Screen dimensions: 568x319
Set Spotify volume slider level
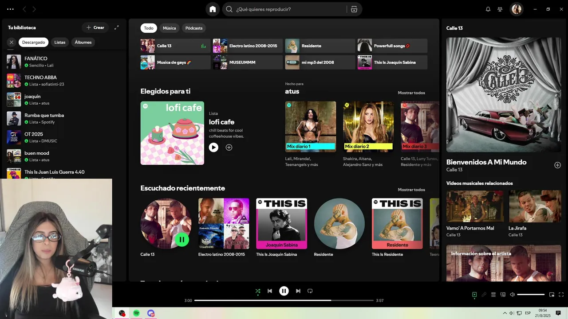[531, 295]
